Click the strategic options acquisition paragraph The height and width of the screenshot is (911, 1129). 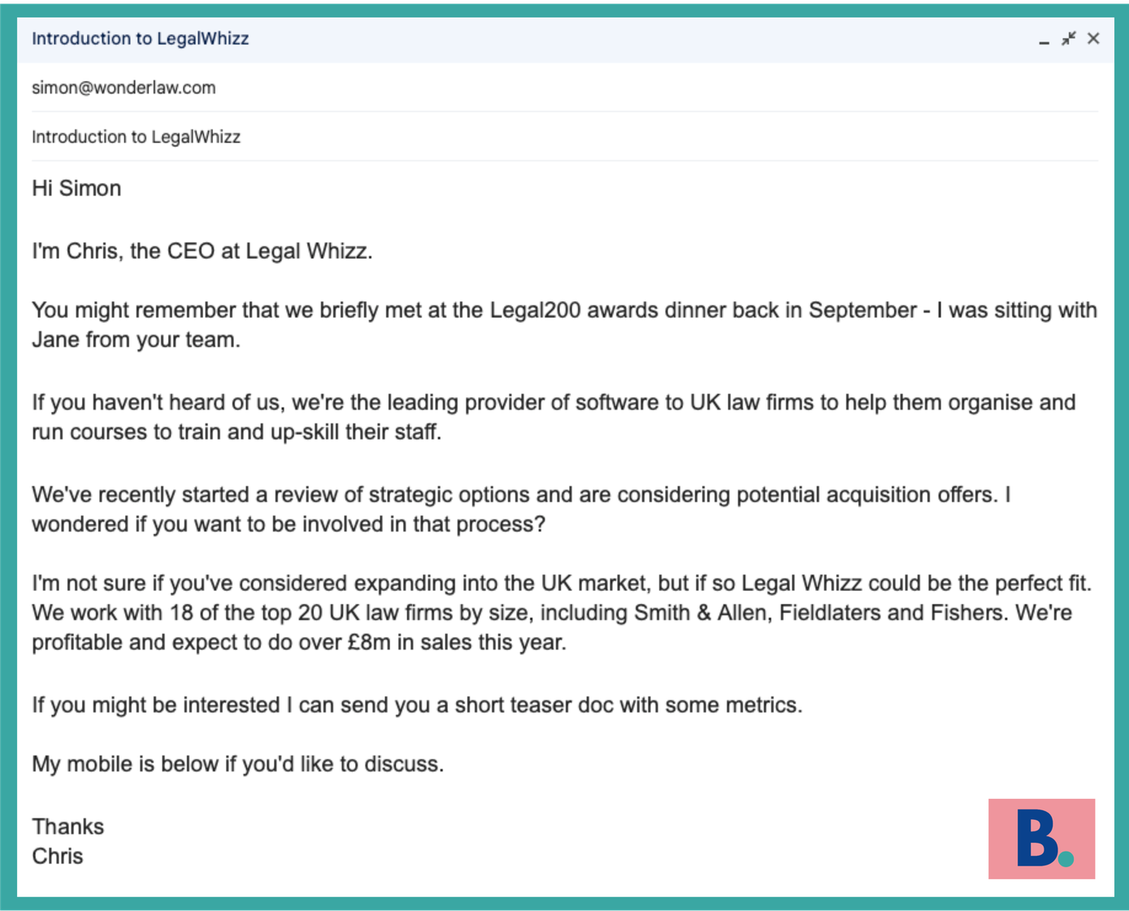pyautogui.click(x=521, y=510)
